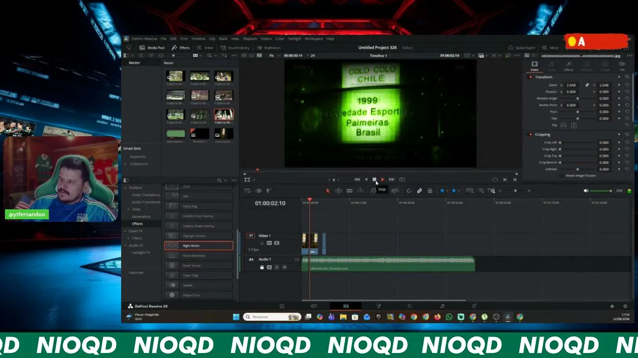This screenshot has height=358, width=638.
Task: Expand the Toolbox tree
Action: pyautogui.click(x=125, y=188)
